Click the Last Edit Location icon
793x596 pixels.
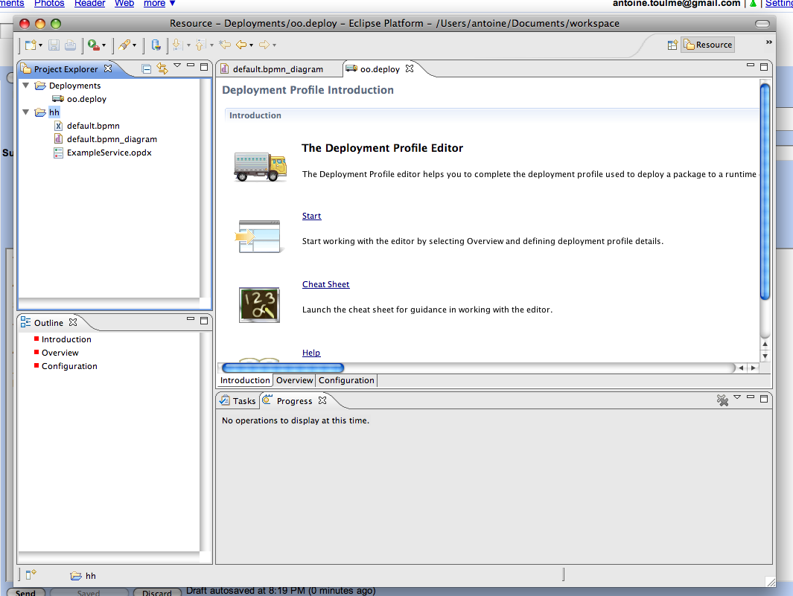tap(225, 45)
